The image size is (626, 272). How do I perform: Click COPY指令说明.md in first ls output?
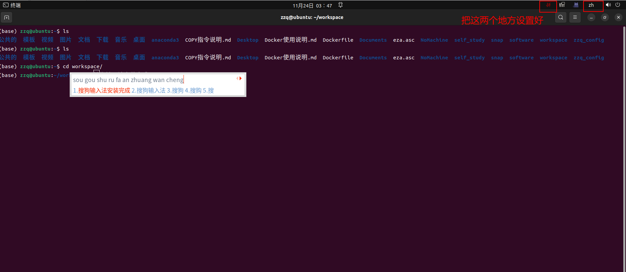tap(208, 40)
